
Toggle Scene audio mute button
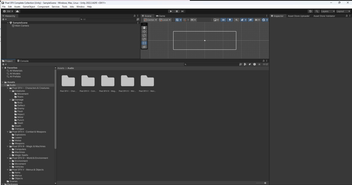pyautogui.click(x=236, y=20)
